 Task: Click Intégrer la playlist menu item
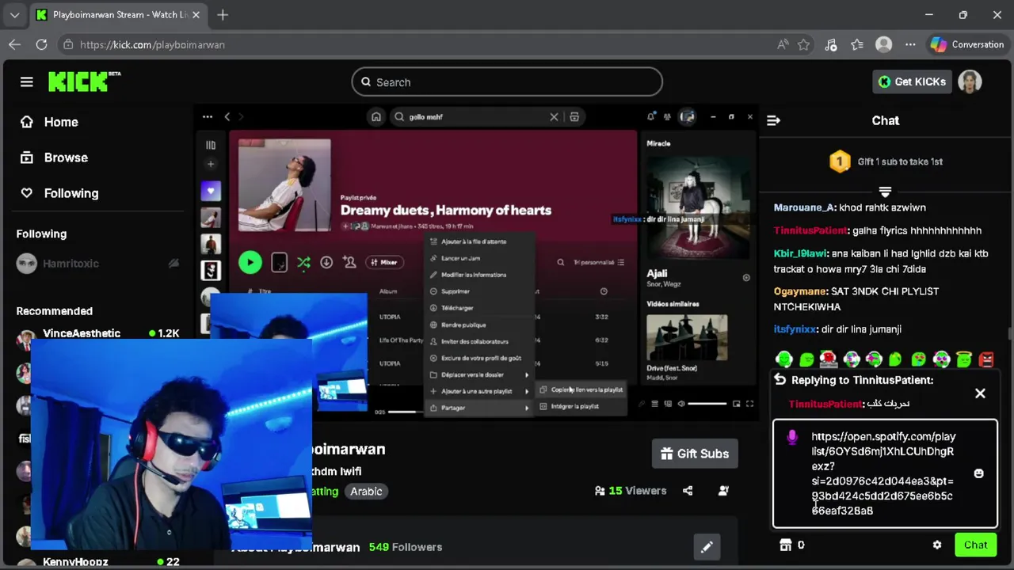(581, 406)
